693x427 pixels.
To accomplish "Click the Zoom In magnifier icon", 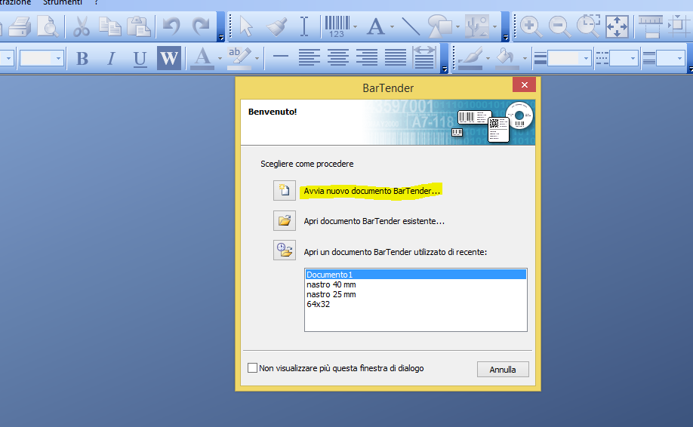I will pos(531,26).
